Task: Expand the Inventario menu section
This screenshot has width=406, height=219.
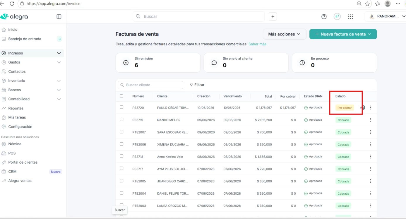Action: tap(59, 81)
